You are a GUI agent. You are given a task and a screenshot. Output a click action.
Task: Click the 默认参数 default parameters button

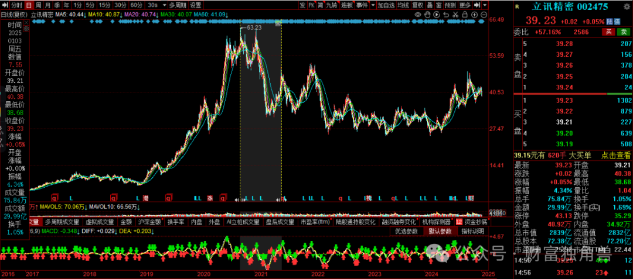coord(439,230)
